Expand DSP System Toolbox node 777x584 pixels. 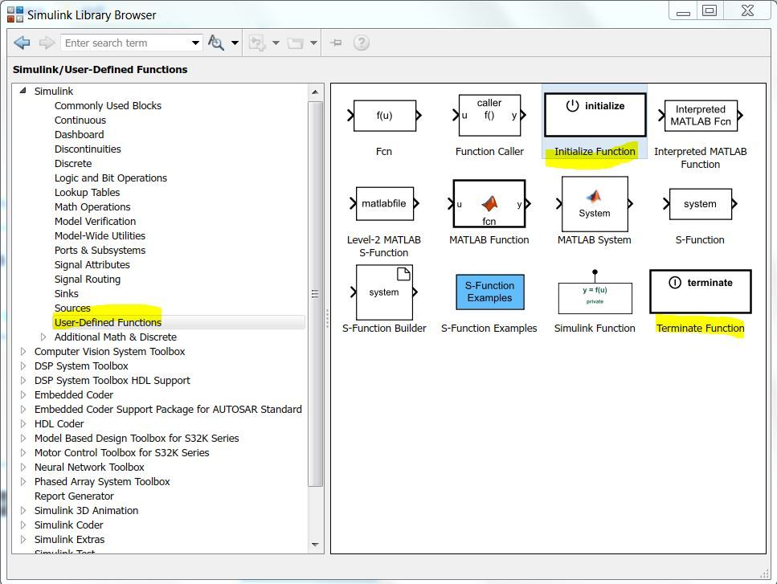pyautogui.click(x=22, y=366)
